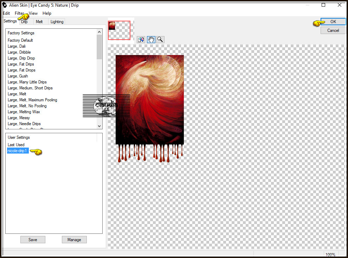Click the Alien Skin app icon in title bar

[5, 5]
